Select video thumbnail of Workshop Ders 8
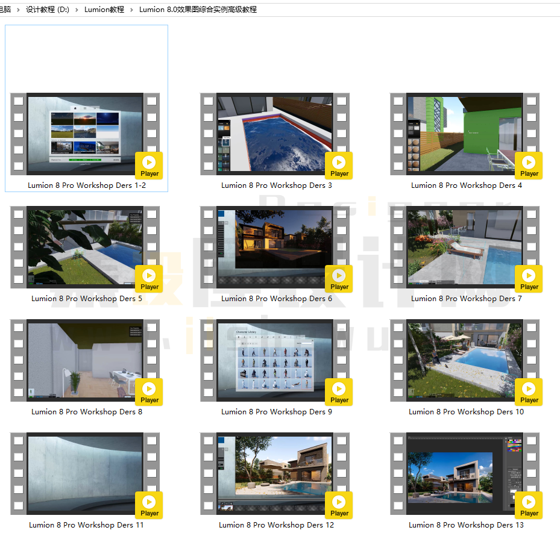Viewport: 560px width, 542px height. pyautogui.click(x=85, y=360)
